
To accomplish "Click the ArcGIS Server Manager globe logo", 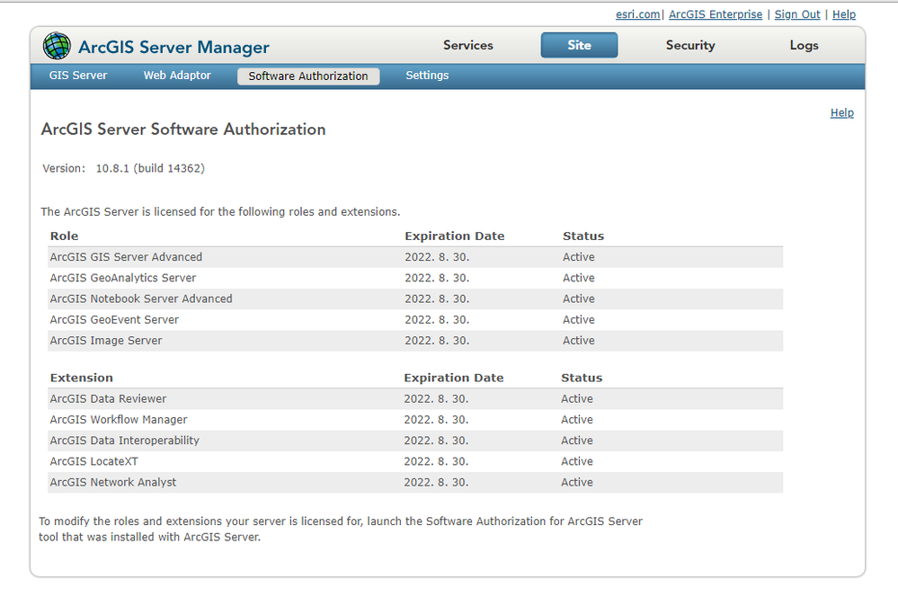I will coord(57,46).
